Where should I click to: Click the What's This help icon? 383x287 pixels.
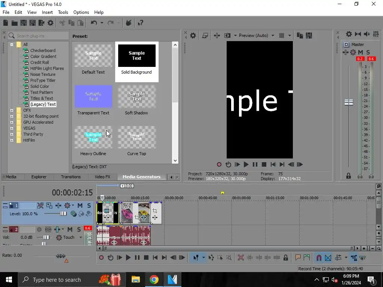pos(141,23)
